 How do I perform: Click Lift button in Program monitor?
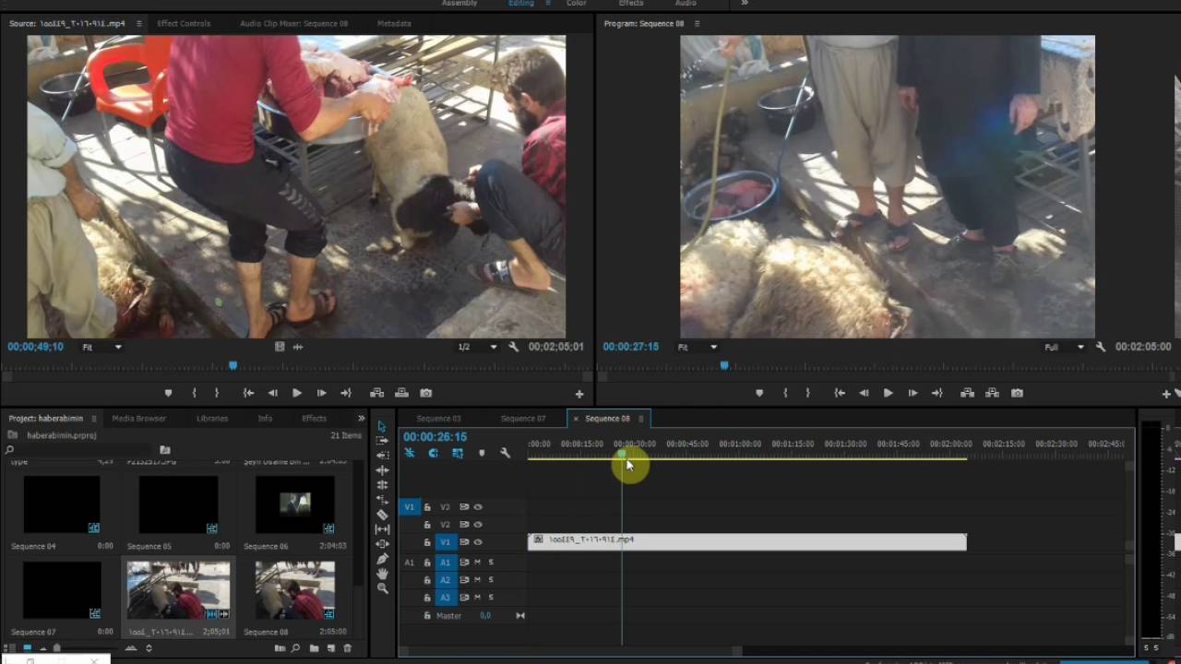967,393
